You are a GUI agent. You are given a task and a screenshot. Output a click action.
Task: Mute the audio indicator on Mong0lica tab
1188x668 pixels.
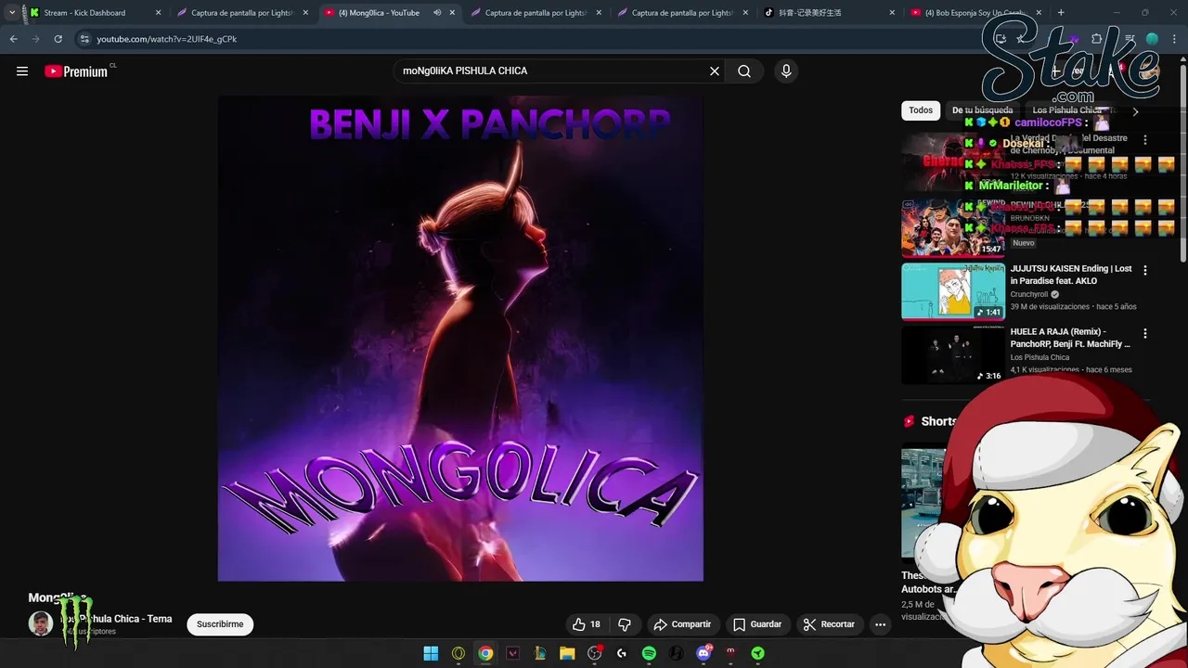[x=437, y=13]
